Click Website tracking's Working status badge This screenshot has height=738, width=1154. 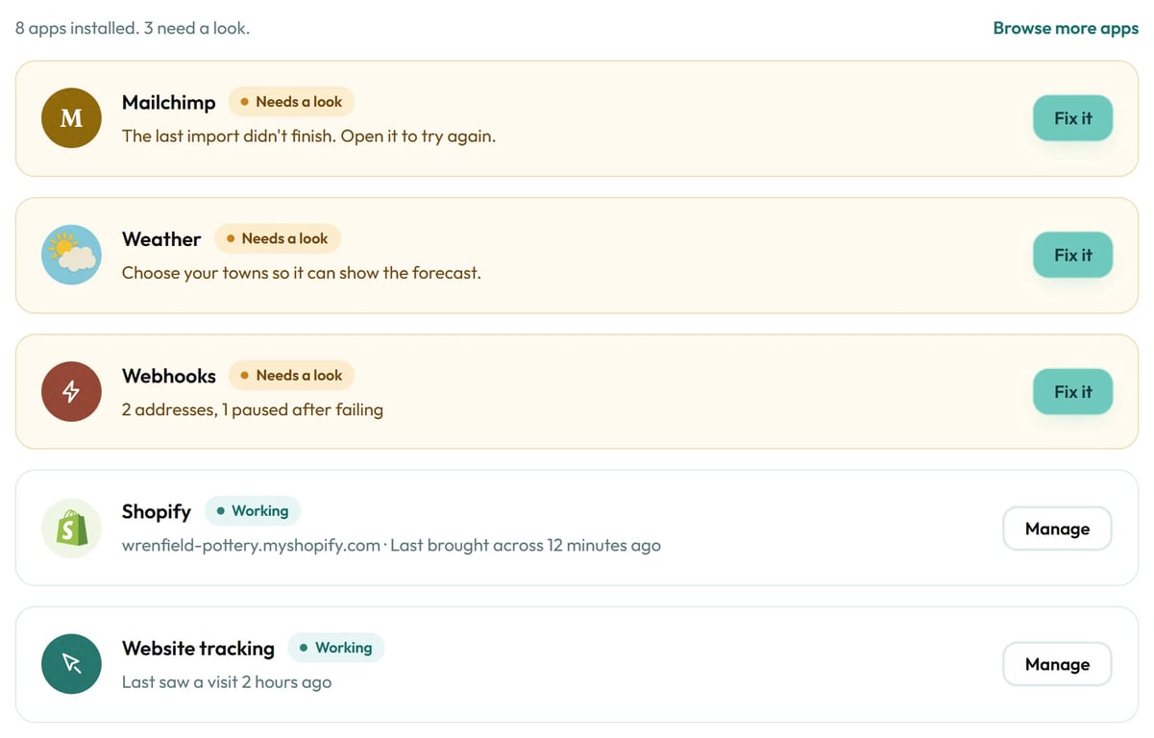click(336, 648)
